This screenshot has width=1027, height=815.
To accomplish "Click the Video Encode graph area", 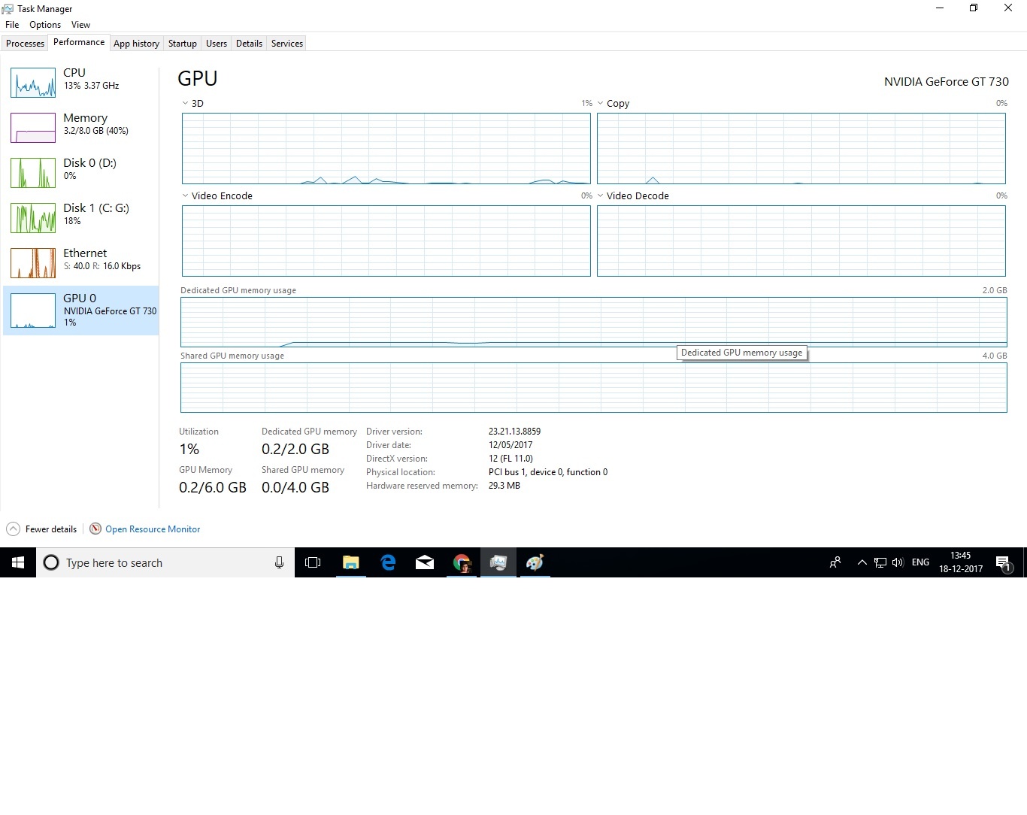I will [x=386, y=241].
